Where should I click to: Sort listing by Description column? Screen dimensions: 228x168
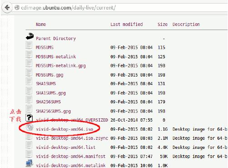pos(186,25)
